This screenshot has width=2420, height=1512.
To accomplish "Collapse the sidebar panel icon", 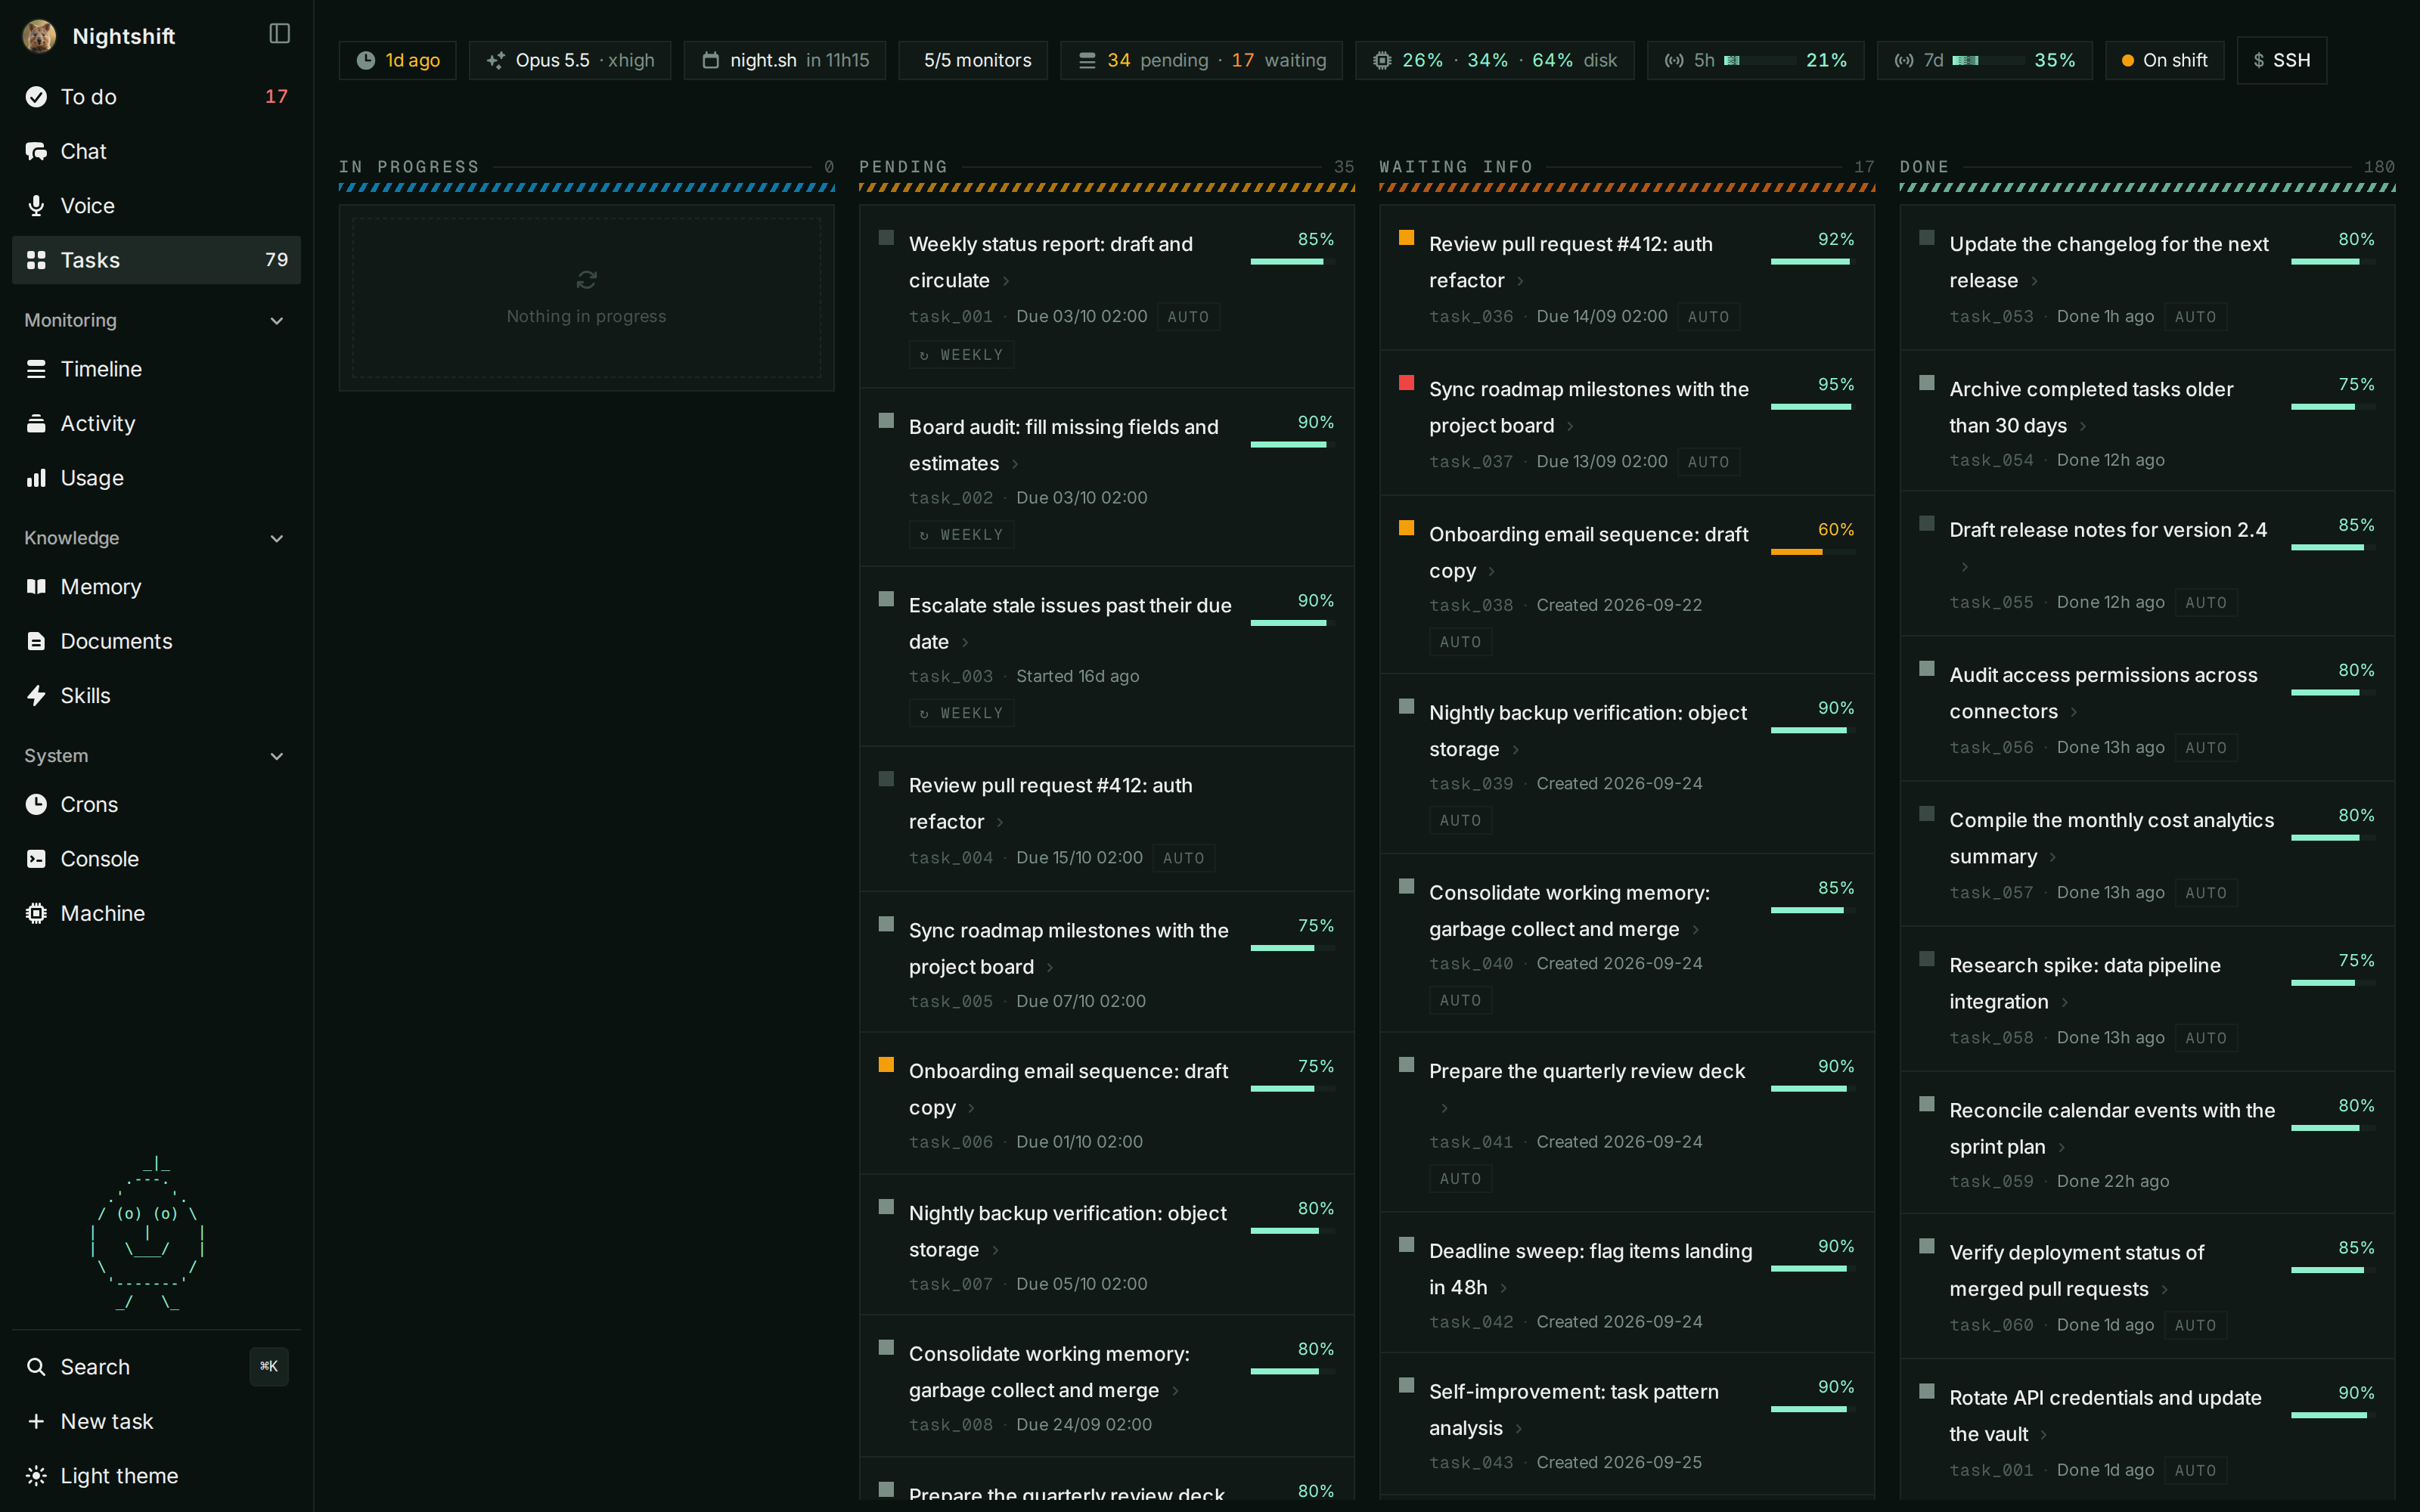I will [280, 34].
